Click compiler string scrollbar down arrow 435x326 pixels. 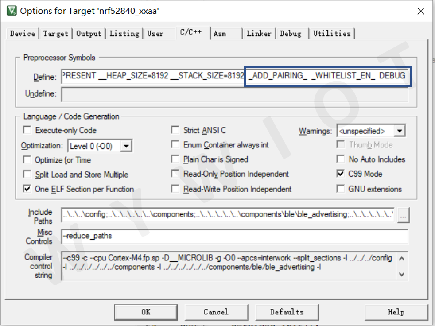(402, 274)
